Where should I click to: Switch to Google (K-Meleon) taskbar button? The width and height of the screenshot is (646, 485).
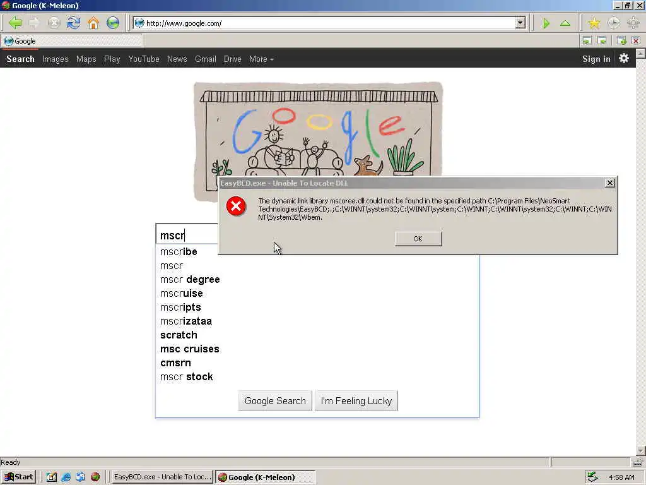point(266,477)
